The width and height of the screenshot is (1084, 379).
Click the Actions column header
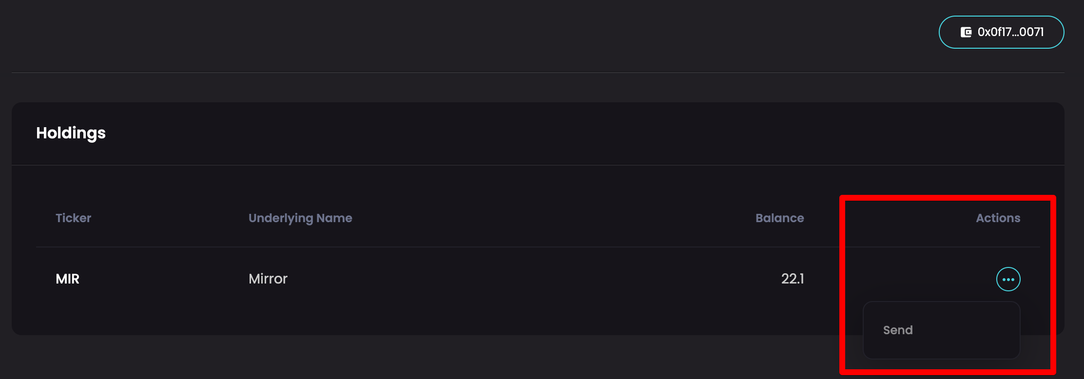(x=998, y=218)
